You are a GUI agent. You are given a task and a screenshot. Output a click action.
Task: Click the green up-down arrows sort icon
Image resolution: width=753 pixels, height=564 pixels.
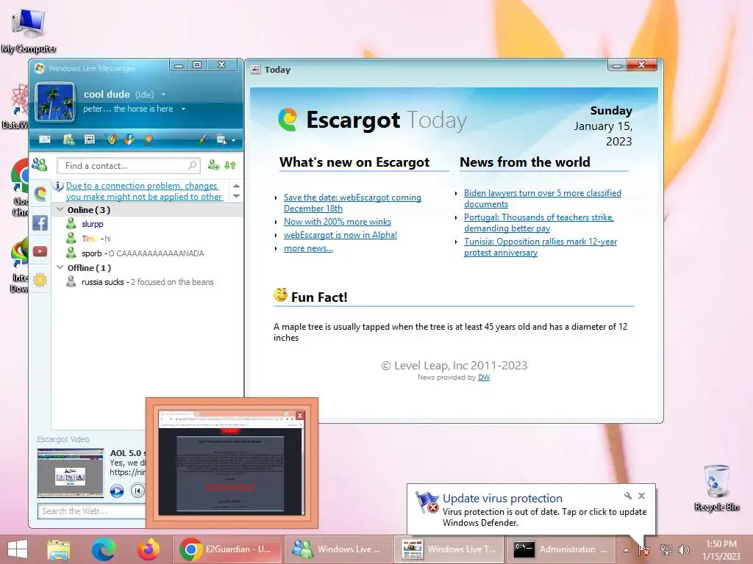point(230,165)
